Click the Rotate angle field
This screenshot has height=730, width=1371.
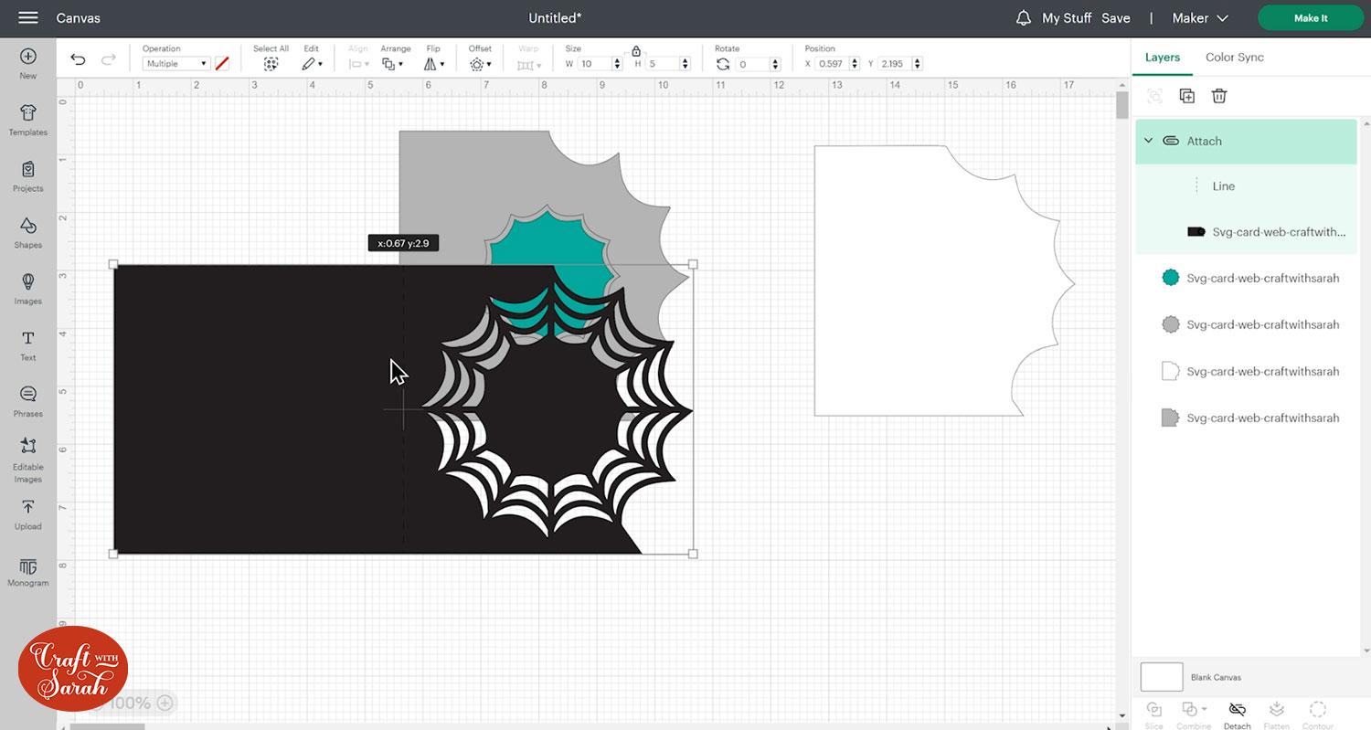[759, 64]
